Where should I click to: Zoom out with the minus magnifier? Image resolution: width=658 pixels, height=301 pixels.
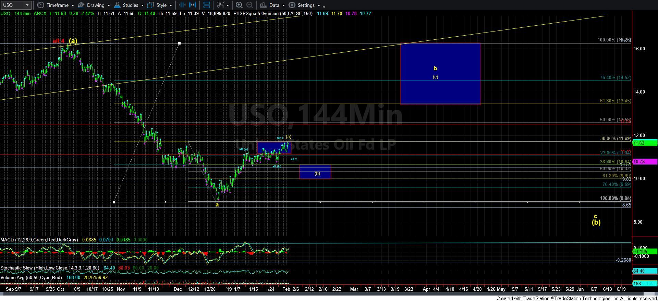click(x=250, y=5)
